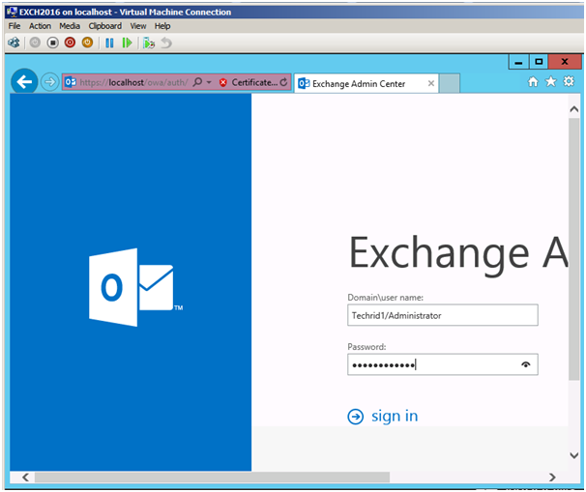
Task: Click the horizontal scrollbar left arrow
Action: (x=25, y=478)
